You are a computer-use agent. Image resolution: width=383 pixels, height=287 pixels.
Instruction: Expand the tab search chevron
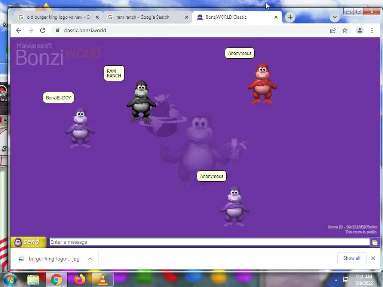[335, 17]
